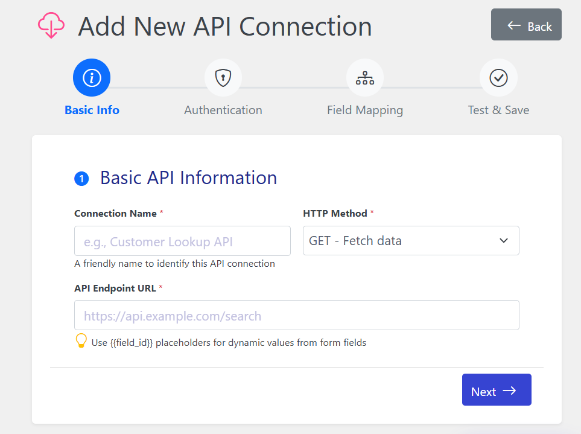Click the Connection Name label
Image resolution: width=581 pixels, height=434 pixels.
(x=115, y=214)
